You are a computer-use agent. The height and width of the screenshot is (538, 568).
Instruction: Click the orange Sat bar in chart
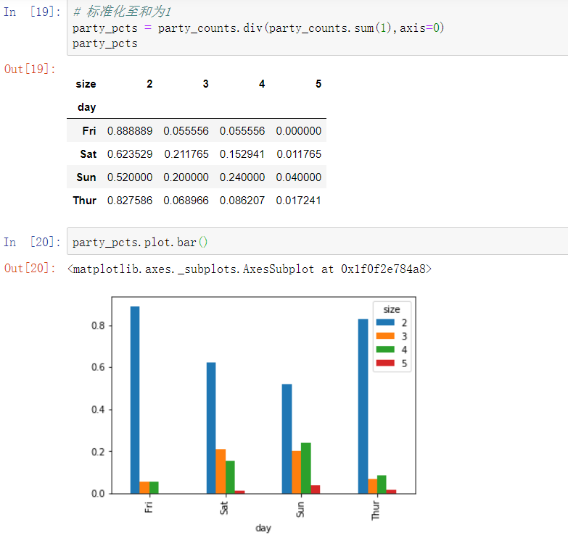221,471
